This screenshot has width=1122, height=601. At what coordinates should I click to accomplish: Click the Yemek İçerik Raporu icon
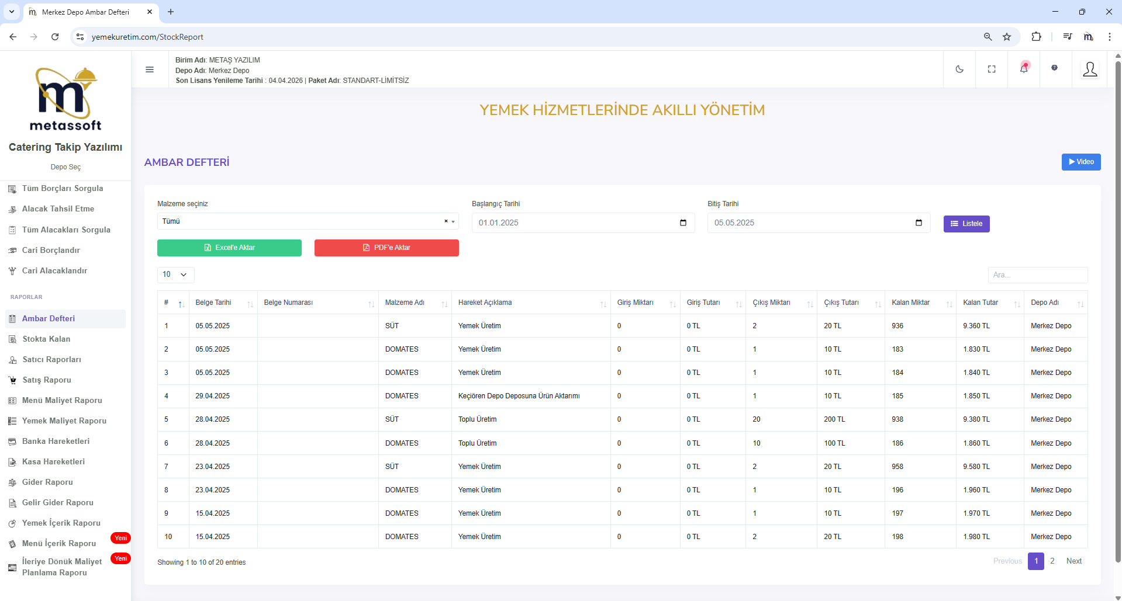click(x=12, y=523)
